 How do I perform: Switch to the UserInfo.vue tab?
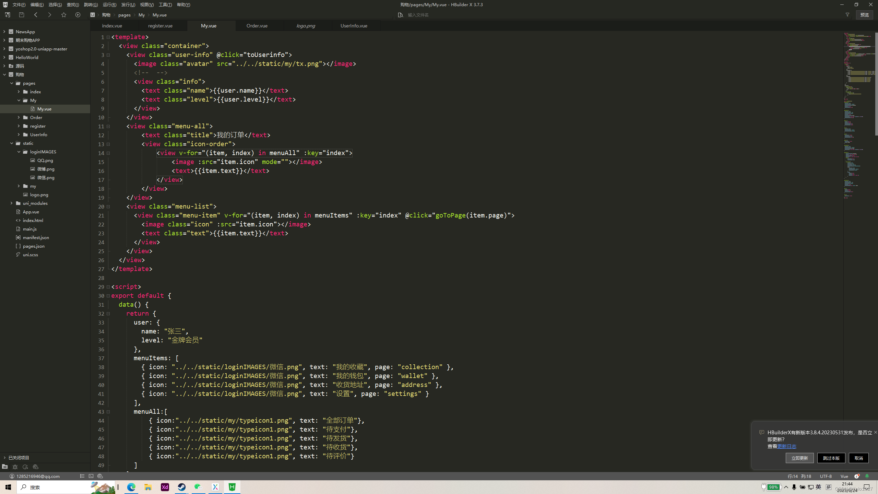coord(354,26)
